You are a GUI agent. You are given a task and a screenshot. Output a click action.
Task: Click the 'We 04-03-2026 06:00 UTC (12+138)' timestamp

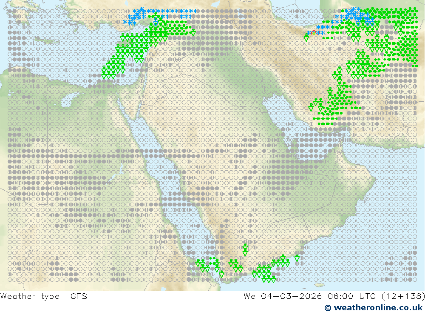334,296
